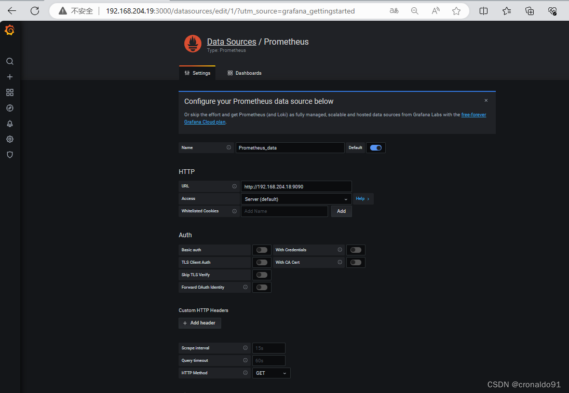The height and width of the screenshot is (393, 569).
Task: Enable the Forward OAuth Identity switch
Action: coord(262,288)
